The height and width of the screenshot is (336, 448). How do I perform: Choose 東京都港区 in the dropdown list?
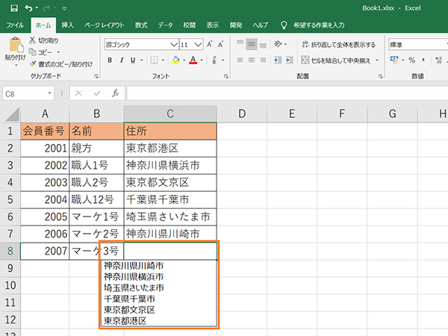point(125,321)
